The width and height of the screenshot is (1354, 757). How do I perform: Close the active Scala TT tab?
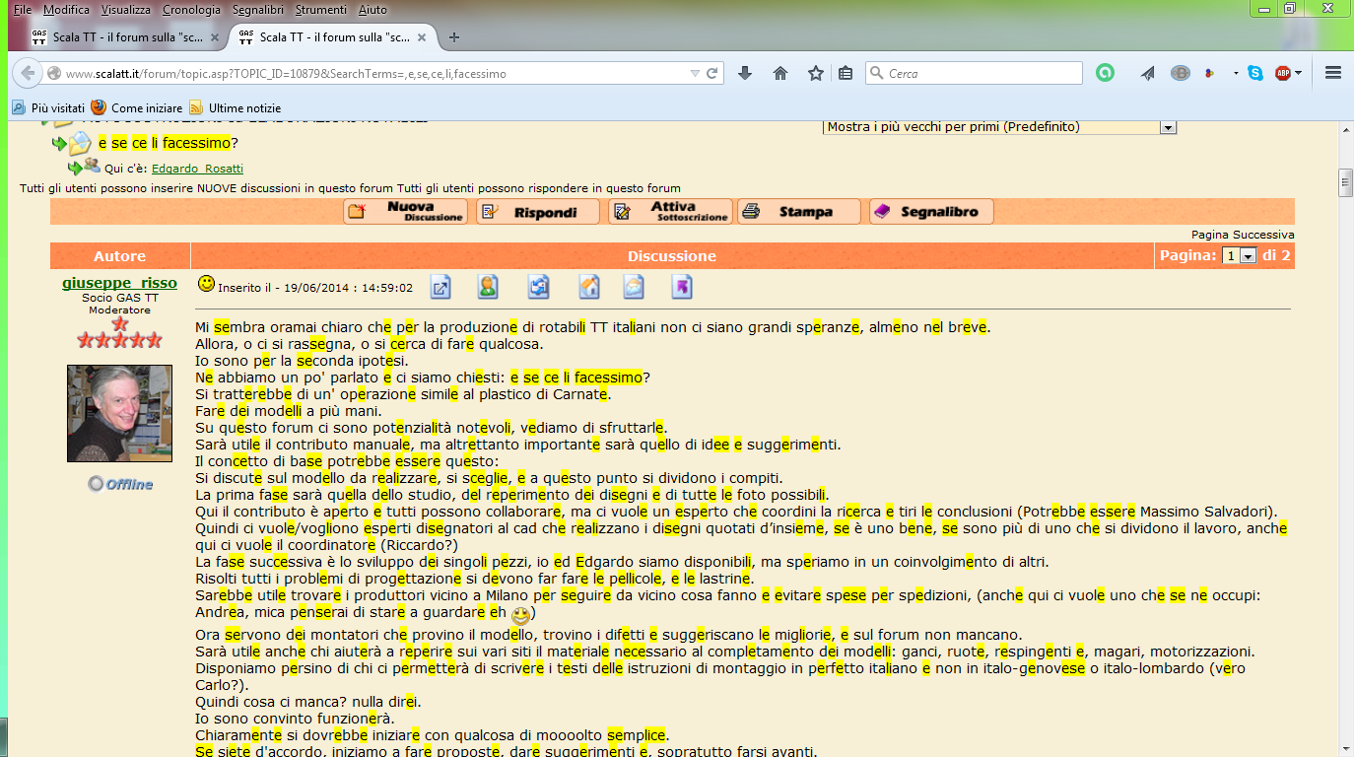tap(421, 37)
